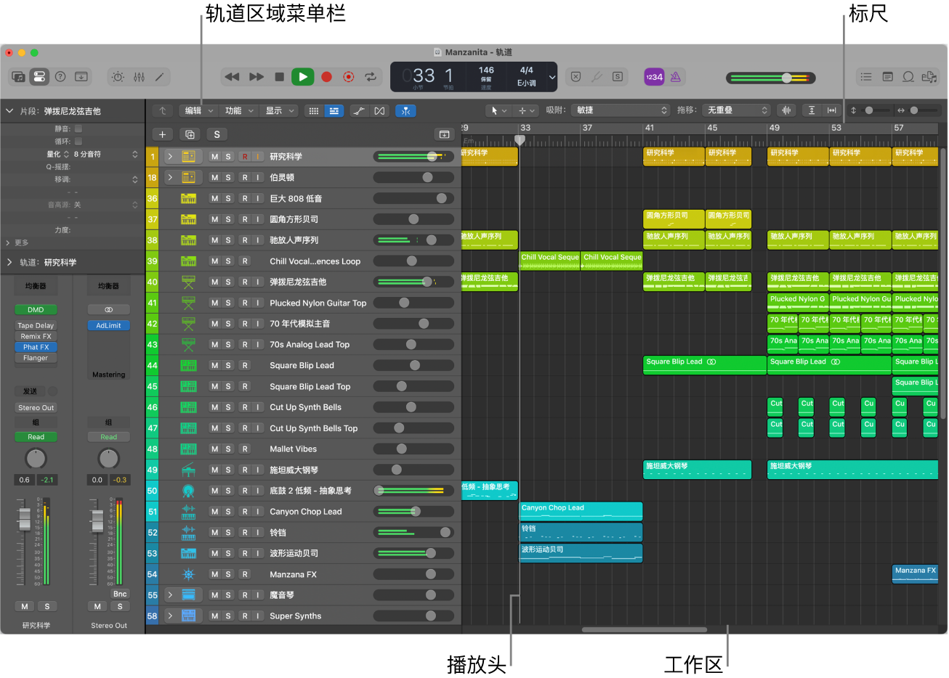Open the media Browsers icon
The image size is (949, 678).
click(929, 76)
